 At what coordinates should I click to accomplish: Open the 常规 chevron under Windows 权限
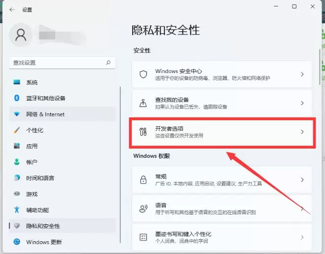click(x=302, y=180)
